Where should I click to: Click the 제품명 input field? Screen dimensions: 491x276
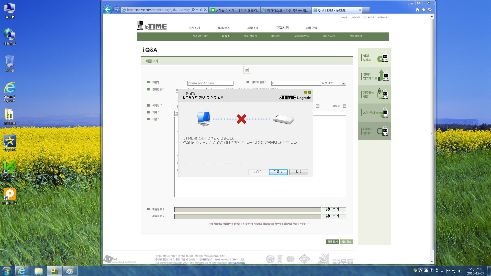point(210,83)
